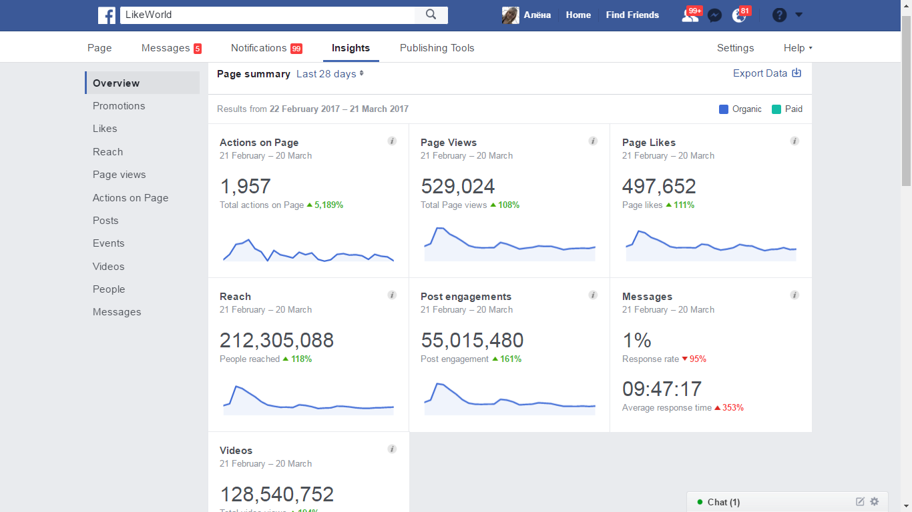This screenshot has width=912, height=512.
Task: Open friend requests icon
Action: coord(690,15)
